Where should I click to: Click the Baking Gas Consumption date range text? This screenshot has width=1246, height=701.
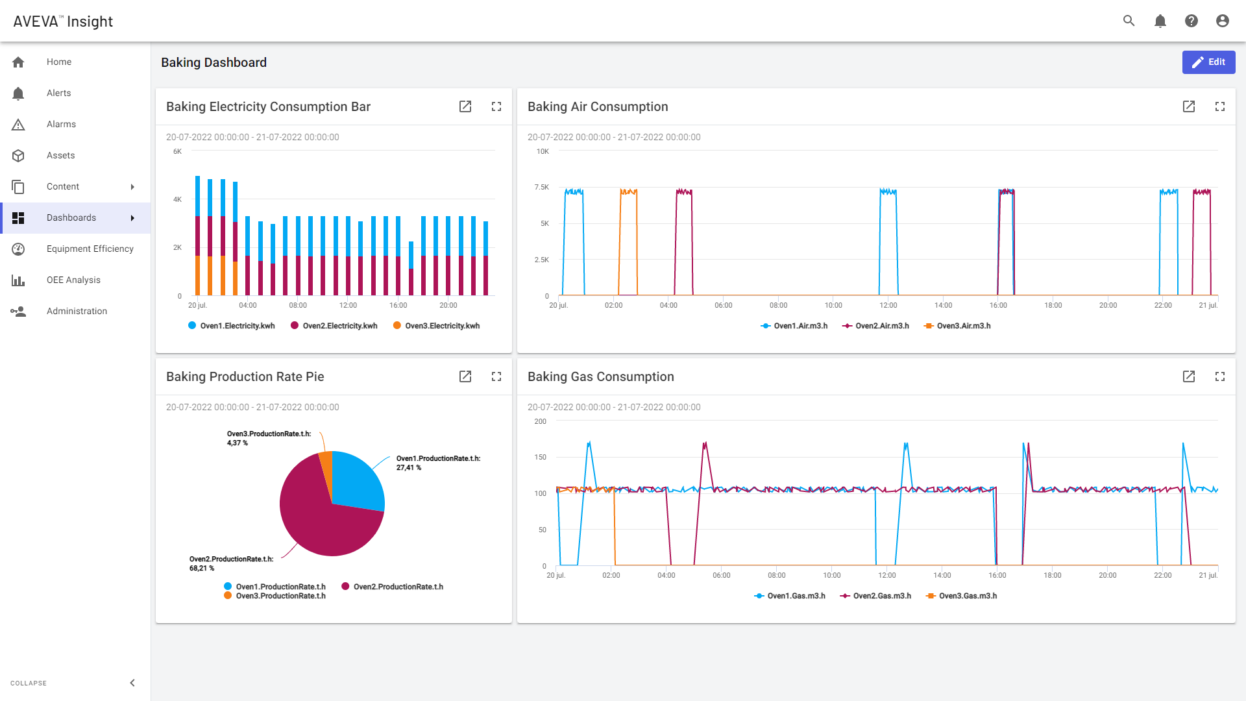coord(614,407)
